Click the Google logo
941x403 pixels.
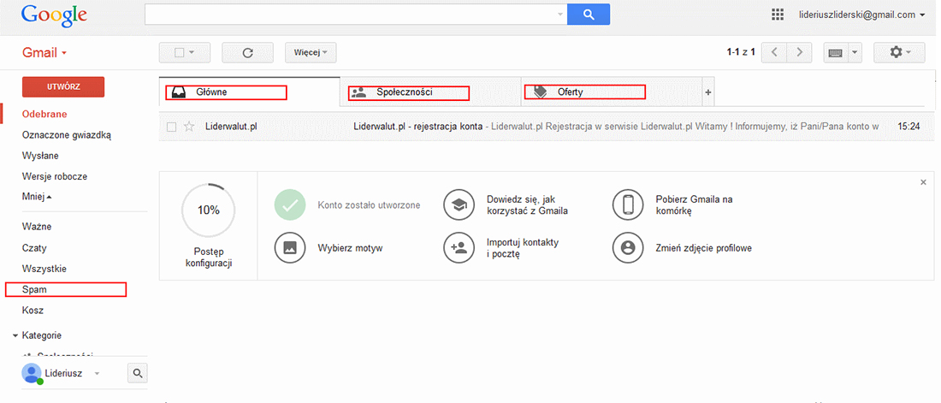[x=54, y=15]
